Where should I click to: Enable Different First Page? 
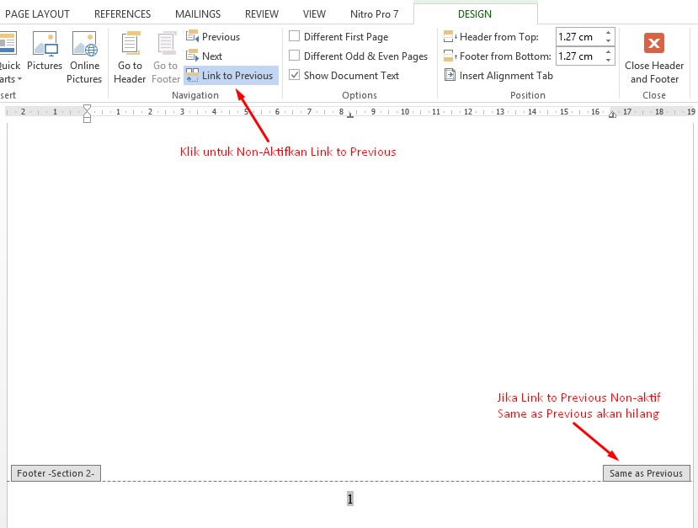coord(295,36)
